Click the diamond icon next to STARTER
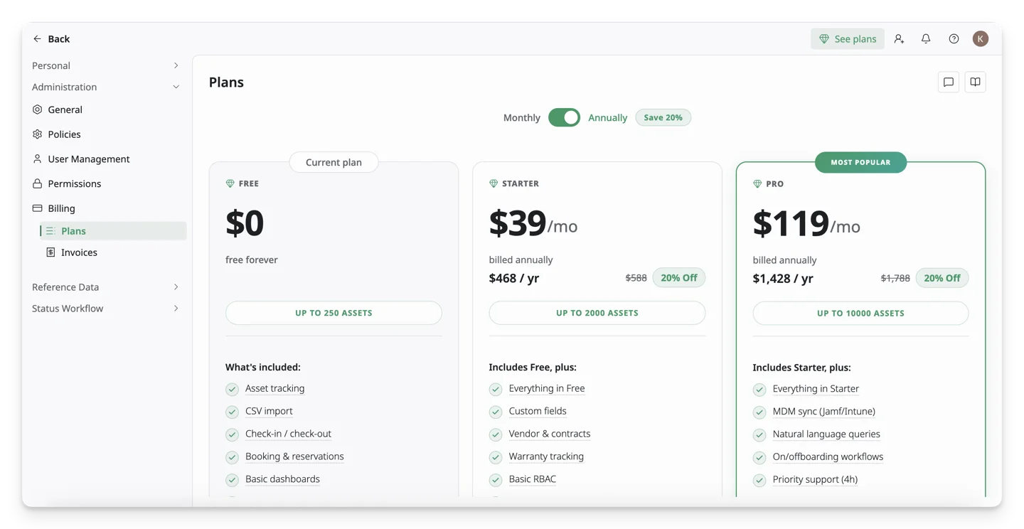 [494, 183]
